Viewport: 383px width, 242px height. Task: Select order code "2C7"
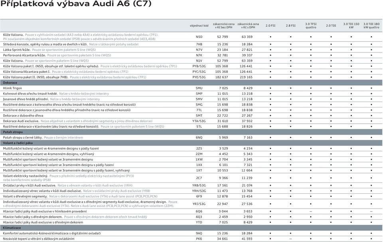[x=199, y=178]
